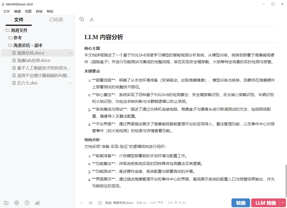Select 海港总结.docx in the file tree

tap(37, 53)
